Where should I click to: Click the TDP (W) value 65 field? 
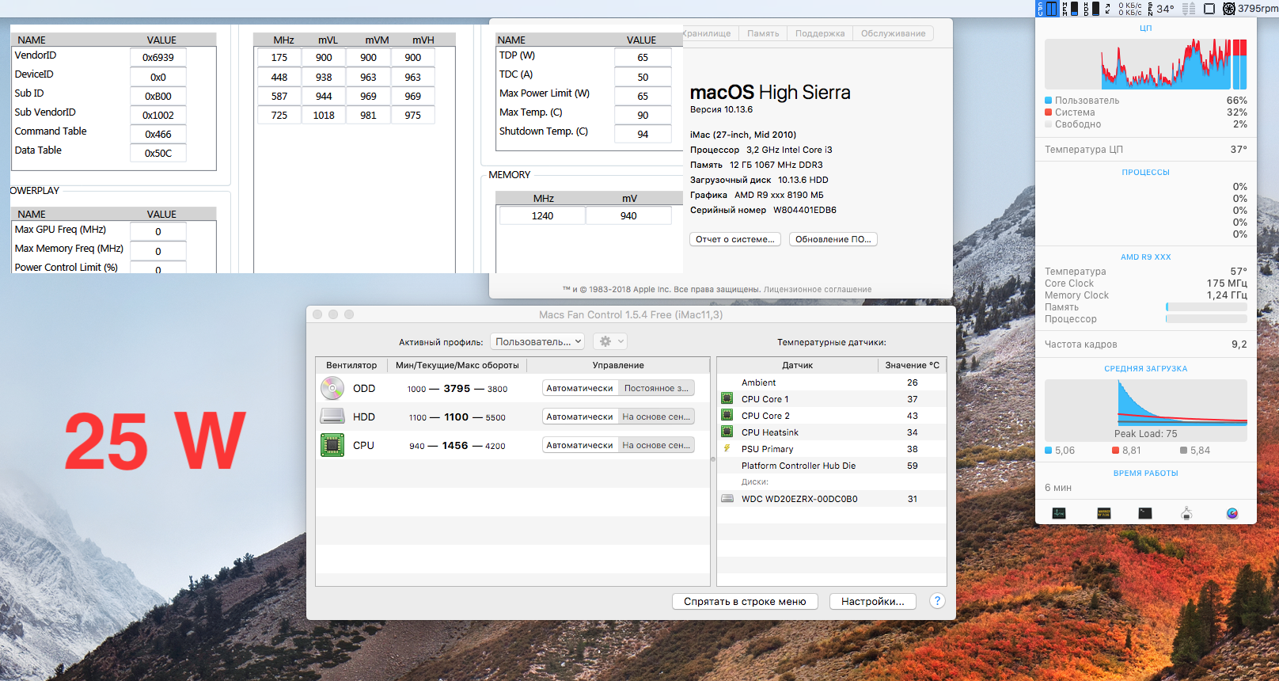pyautogui.click(x=643, y=57)
